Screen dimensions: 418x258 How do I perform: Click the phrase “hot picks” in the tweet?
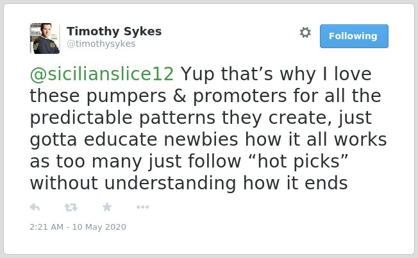click(x=298, y=162)
